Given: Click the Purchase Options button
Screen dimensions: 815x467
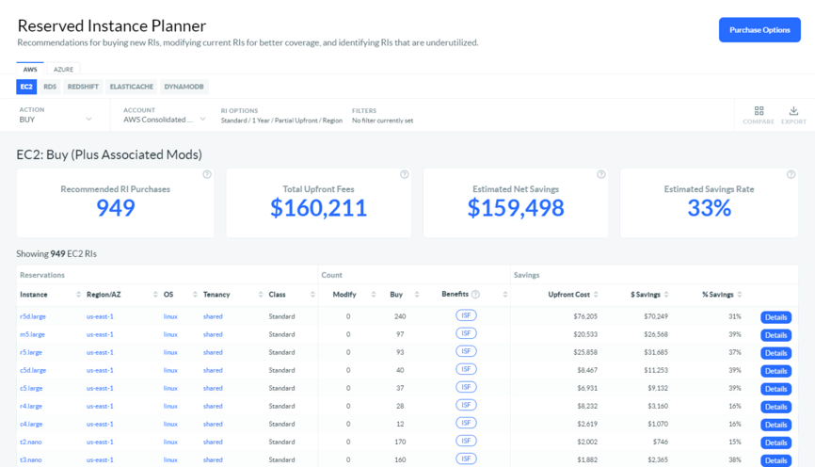Looking at the screenshot, I should (x=759, y=29).
